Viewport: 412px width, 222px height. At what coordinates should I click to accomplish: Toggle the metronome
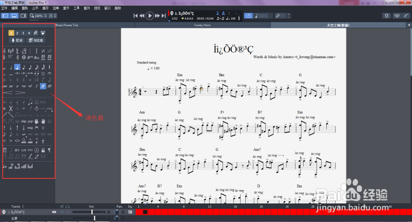(x=224, y=13)
